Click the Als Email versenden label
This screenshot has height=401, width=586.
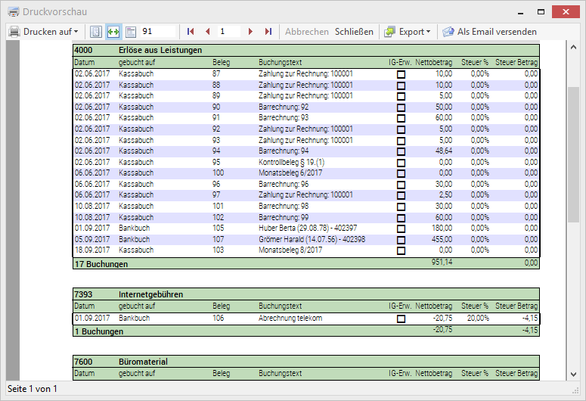(497, 32)
